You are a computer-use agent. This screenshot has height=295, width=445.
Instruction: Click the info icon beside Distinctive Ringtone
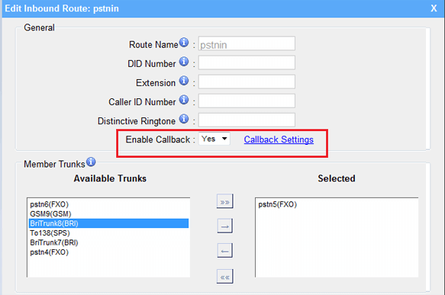click(x=184, y=119)
